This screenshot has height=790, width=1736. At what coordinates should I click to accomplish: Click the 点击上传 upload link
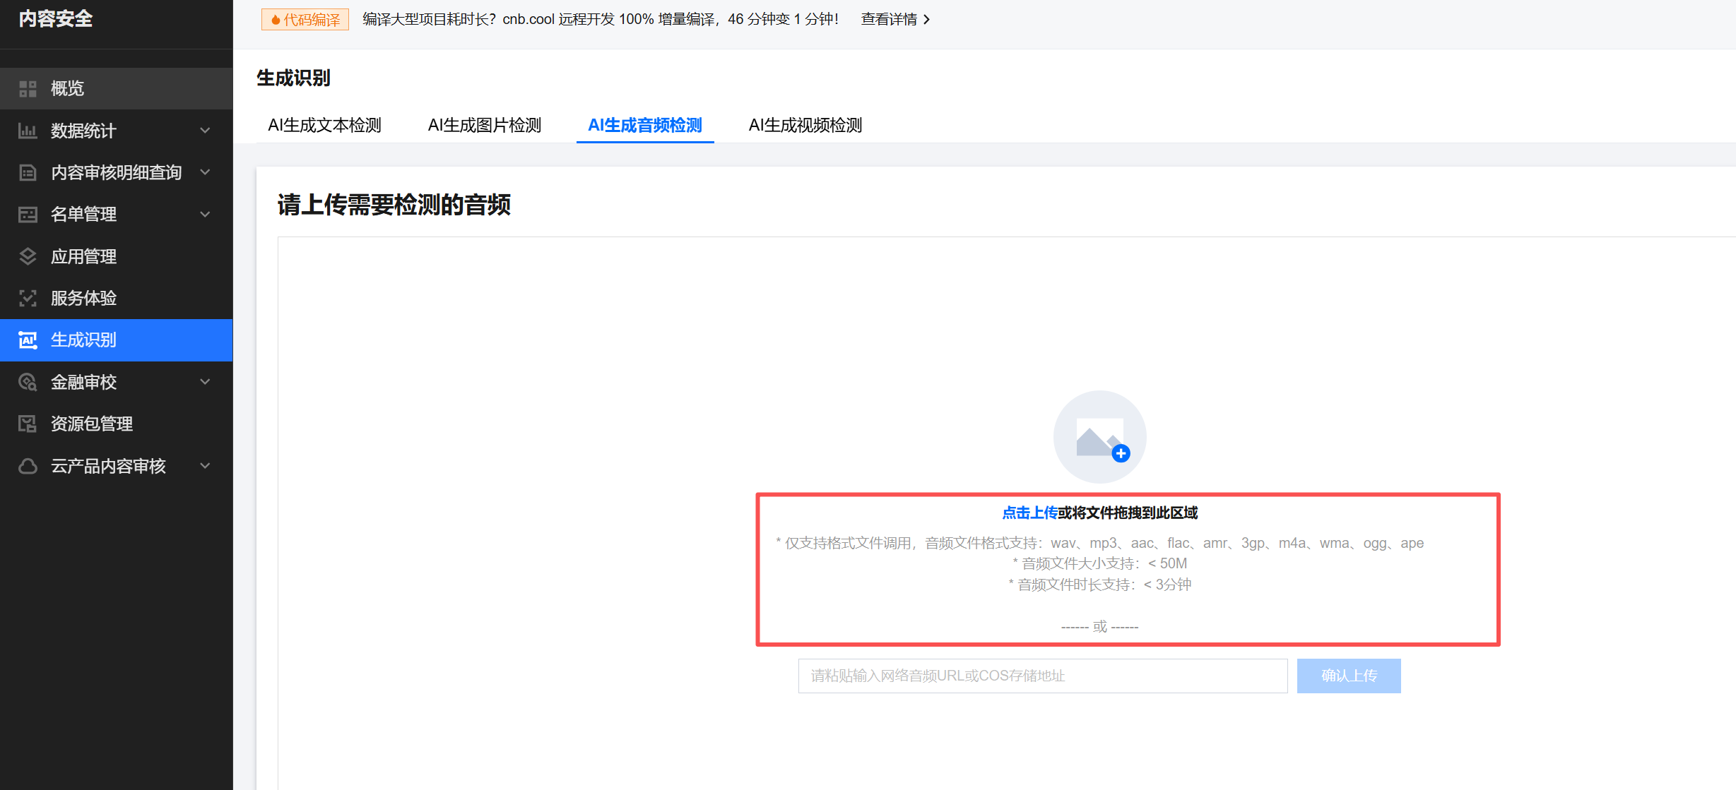tap(1029, 513)
